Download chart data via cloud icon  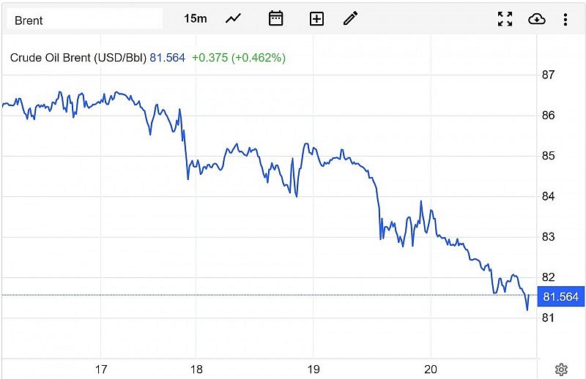536,19
